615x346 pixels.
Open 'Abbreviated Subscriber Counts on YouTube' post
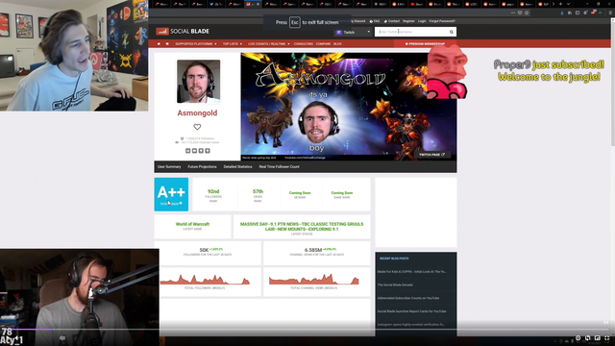click(408, 298)
